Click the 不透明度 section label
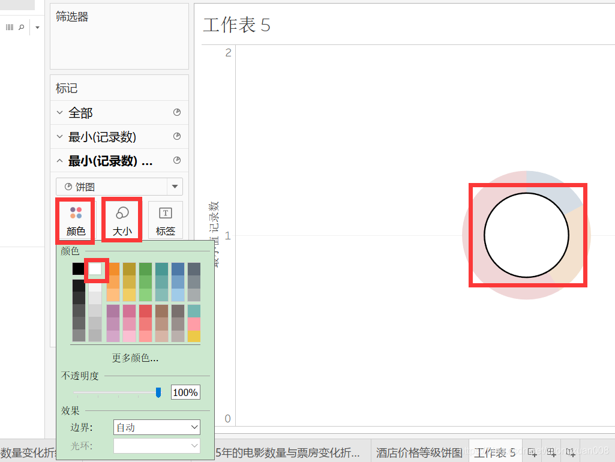The height and width of the screenshot is (462, 615). pyautogui.click(x=80, y=376)
